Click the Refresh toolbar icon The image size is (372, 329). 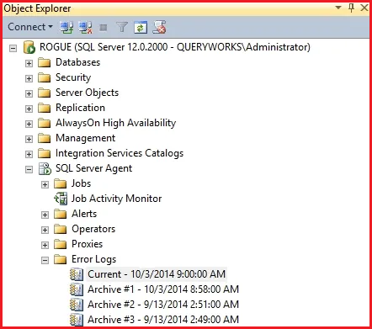141,27
